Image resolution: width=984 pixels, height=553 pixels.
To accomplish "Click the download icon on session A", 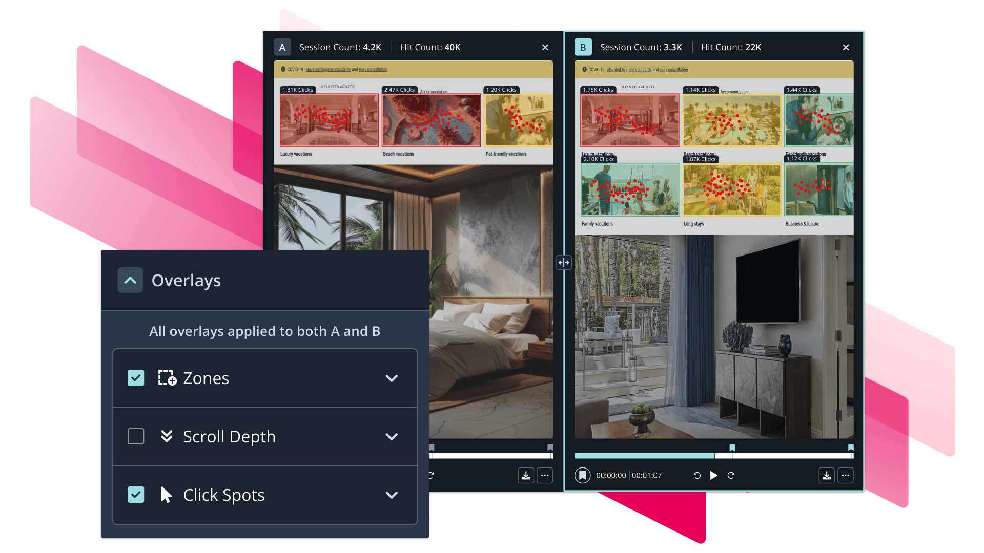I will click(x=526, y=475).
